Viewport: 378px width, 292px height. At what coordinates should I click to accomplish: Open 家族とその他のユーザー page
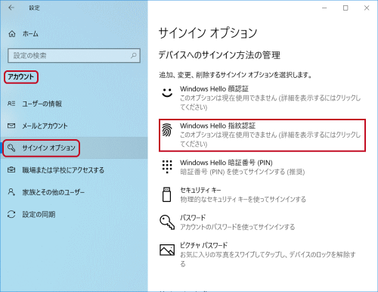click(x=74, y=192)
